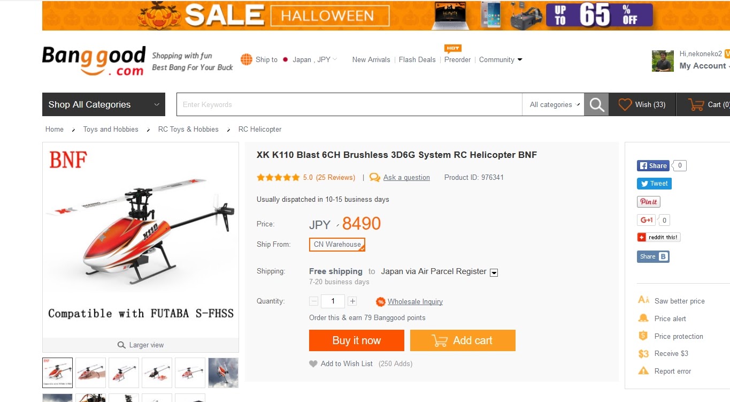This screenshot has height=402, width=730.
Task: Open the All categories search filter dropdown
Action: pos(553,104)
